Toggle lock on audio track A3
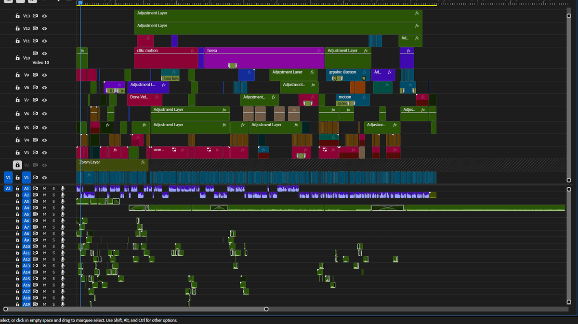578x324 pixels. tap(17, 201)
